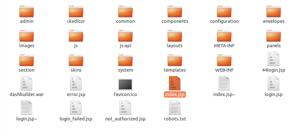Click the 'panels' name label

274,46
